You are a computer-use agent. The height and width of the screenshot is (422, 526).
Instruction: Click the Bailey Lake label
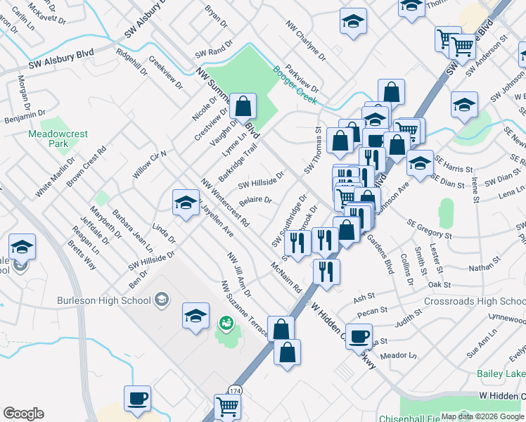point(501,373)
